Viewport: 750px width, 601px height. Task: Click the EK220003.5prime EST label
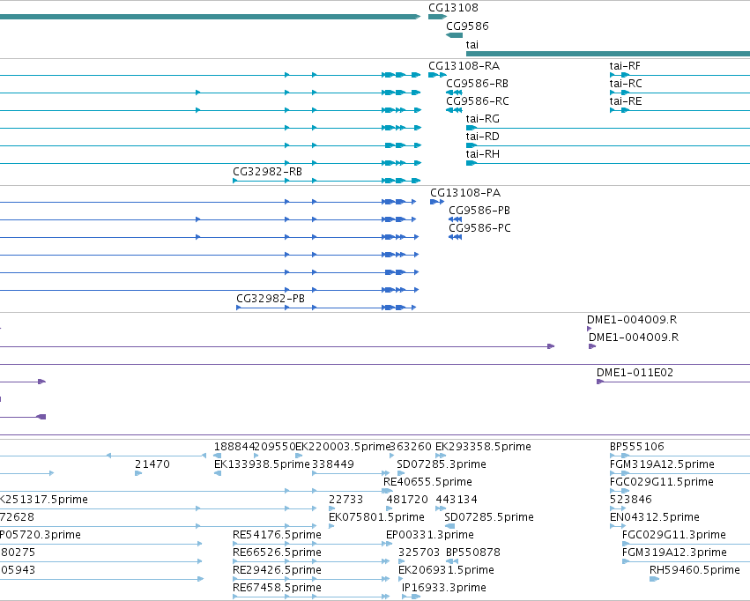[344, 447]
